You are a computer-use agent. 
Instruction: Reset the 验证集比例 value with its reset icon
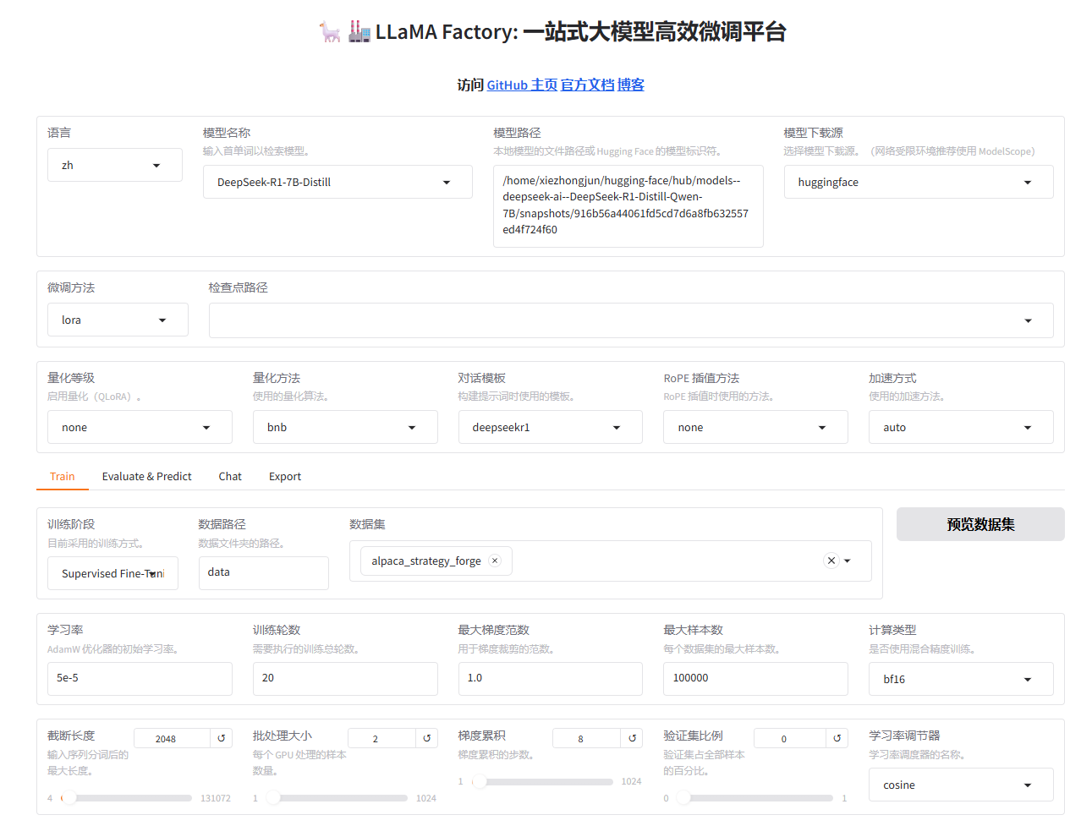837,738
